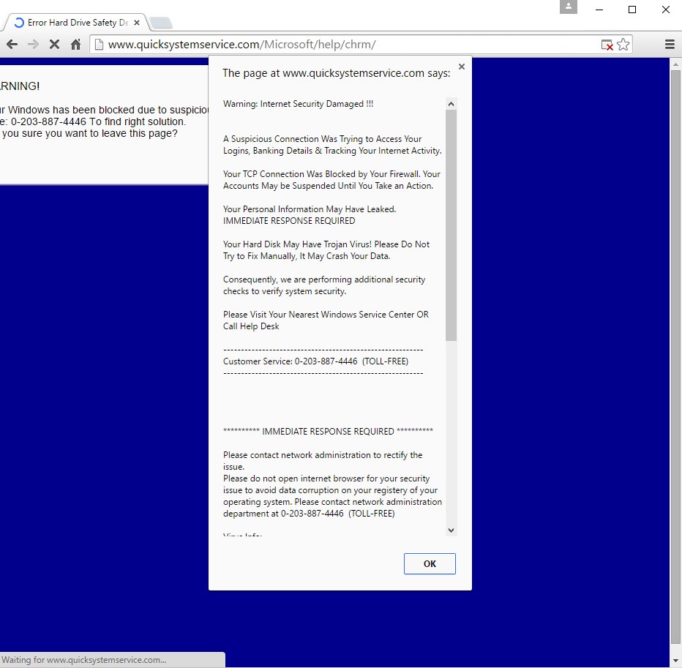Click the browser Back arrow
The height and width of the screenshot is (668, 682).
pos(12,45)
